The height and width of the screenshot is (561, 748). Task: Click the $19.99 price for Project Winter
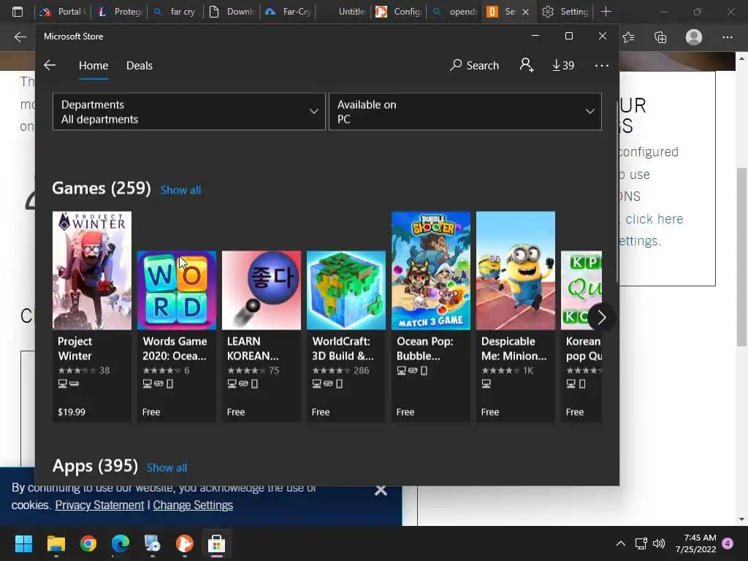pos(72,412)
